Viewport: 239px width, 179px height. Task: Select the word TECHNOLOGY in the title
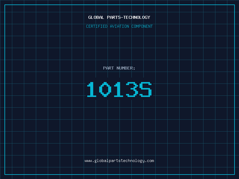click(x=137, y=17)
